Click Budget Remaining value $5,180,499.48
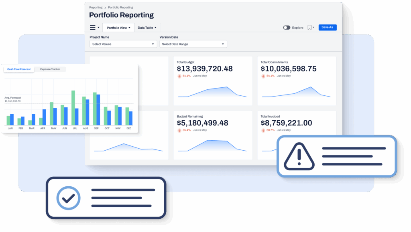The image size is (411, 232). click(203, 123)
